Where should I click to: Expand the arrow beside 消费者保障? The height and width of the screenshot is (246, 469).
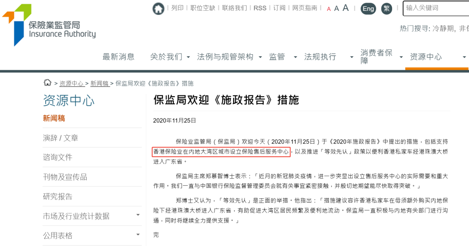pos(401,57)
